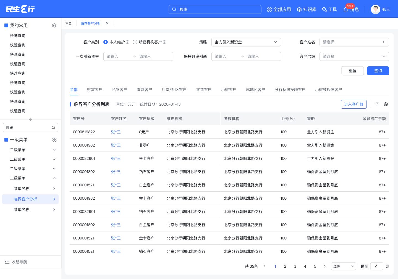Click 收起导航 text at sidebar bottom
The width and height of the screenshot is (398, 279).
pos(19,262)
